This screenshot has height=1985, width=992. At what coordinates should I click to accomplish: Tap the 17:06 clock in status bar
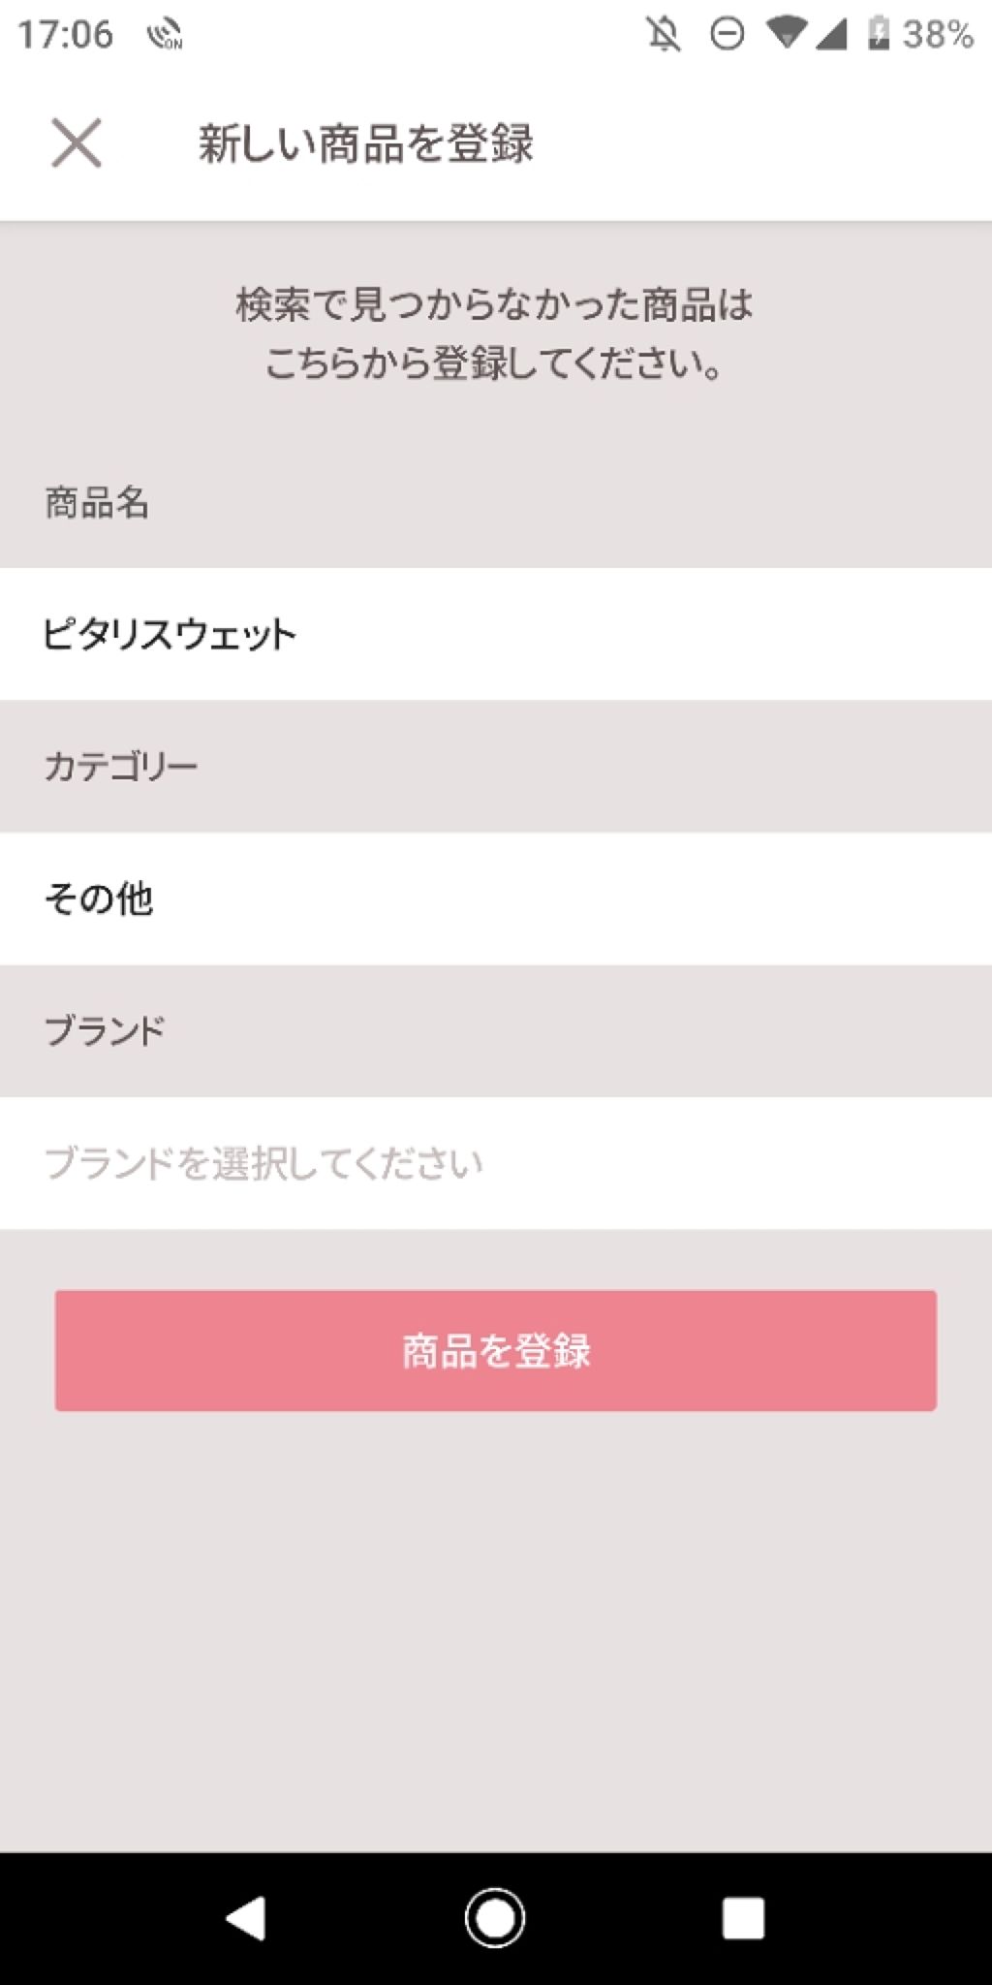(65, 35)
